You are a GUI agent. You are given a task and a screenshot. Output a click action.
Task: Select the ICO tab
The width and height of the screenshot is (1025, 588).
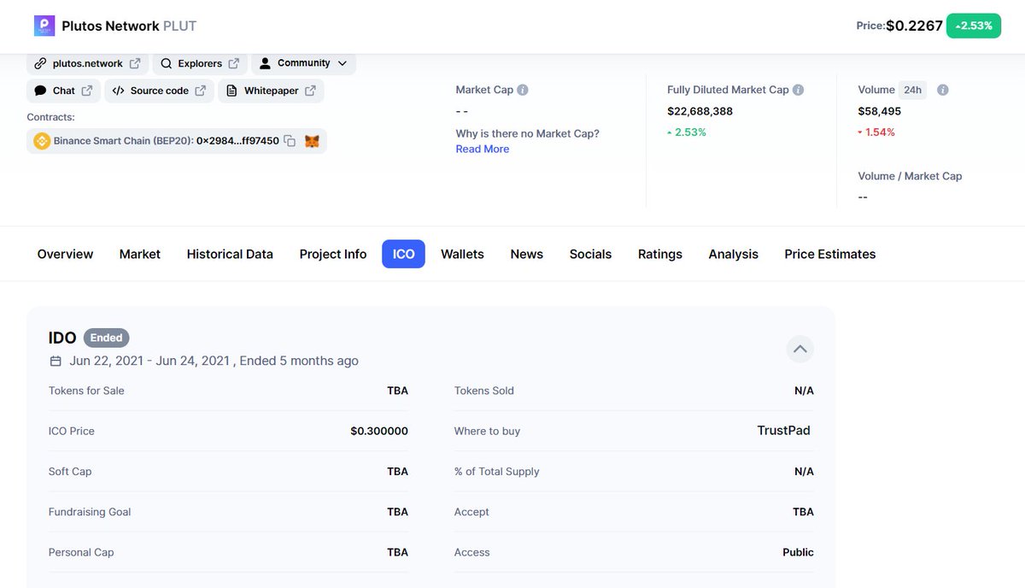pos(403,254)
